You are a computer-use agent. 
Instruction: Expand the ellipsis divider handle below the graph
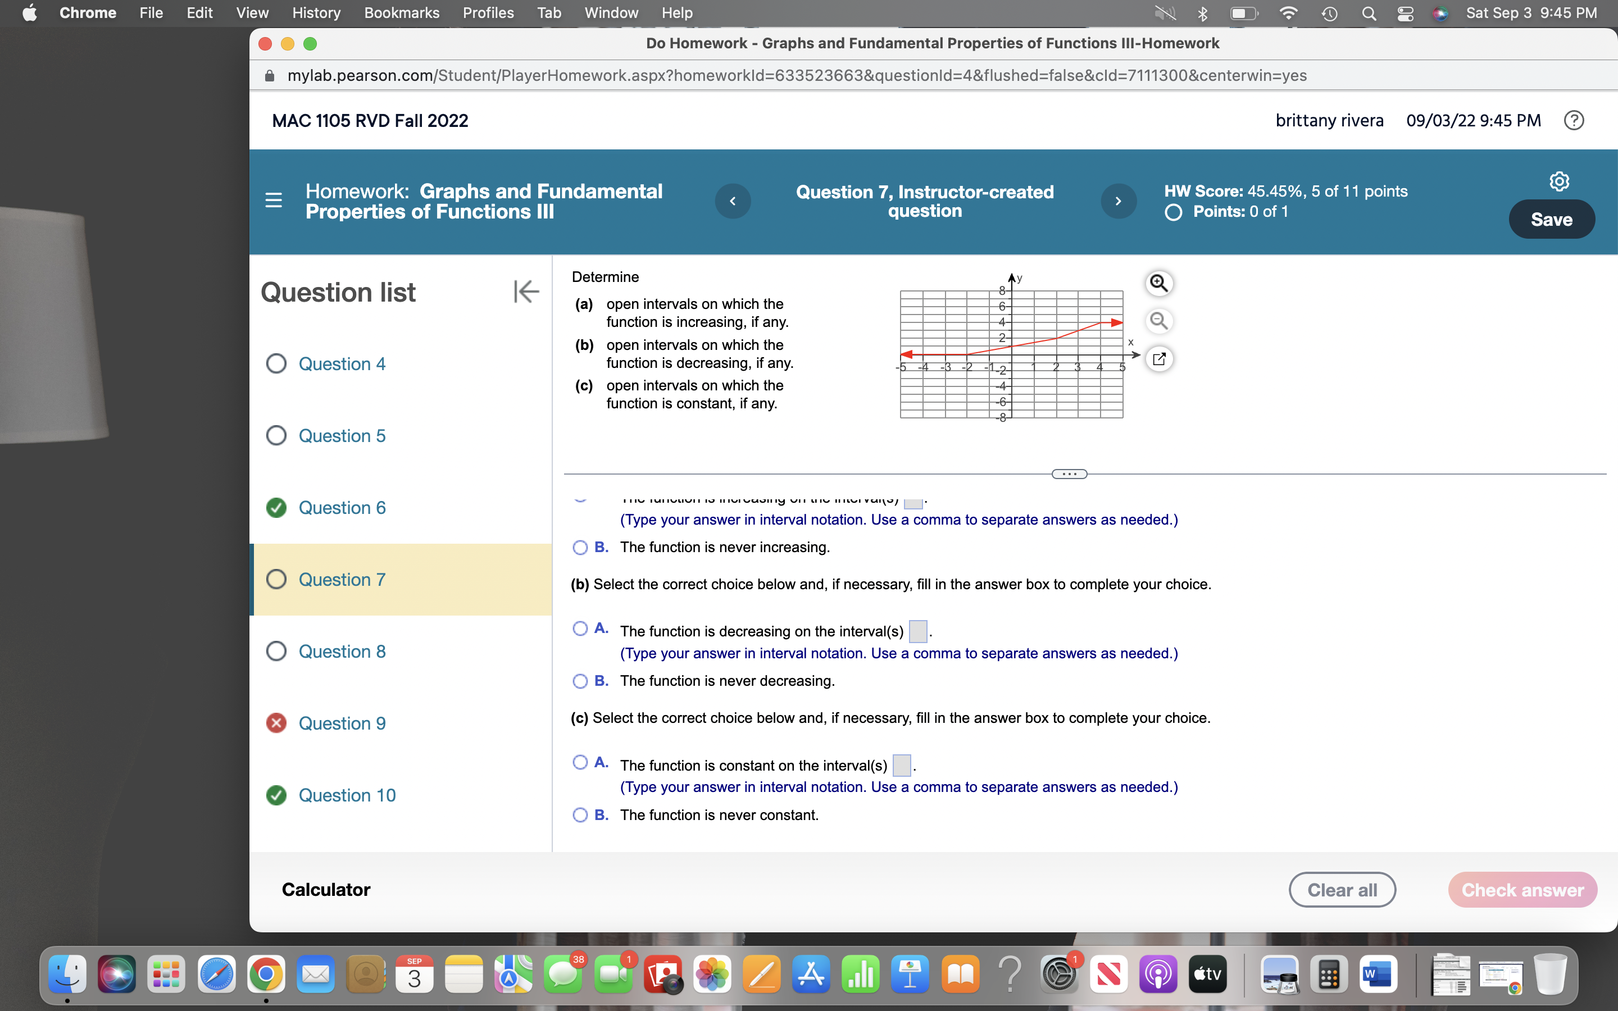pyautogui.click(x=1069, y=474)
